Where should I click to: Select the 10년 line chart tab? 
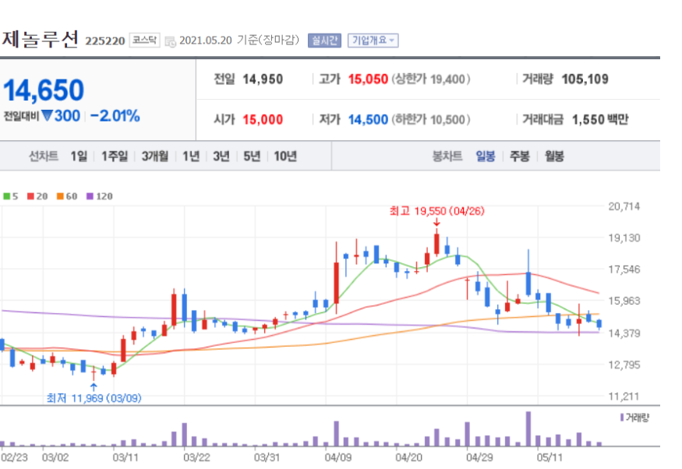point(285,156)
